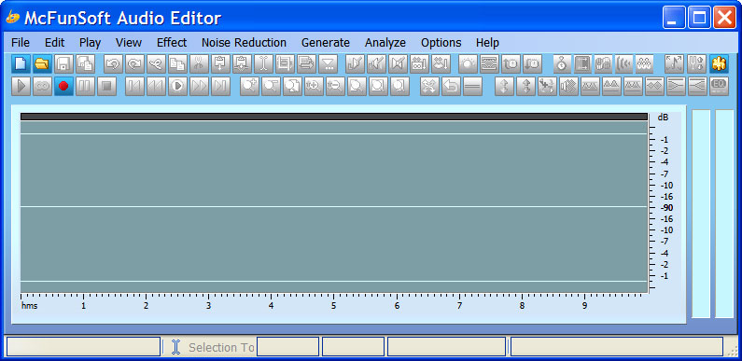Click the highlighted orange icon at toolbar end
The width and height of the screenshot is (742, 361).
tap(719, 63)
